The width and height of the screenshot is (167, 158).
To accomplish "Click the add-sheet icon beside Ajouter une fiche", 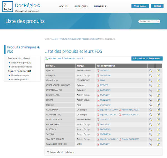I will pyautogui.click(x=46, y=59).
